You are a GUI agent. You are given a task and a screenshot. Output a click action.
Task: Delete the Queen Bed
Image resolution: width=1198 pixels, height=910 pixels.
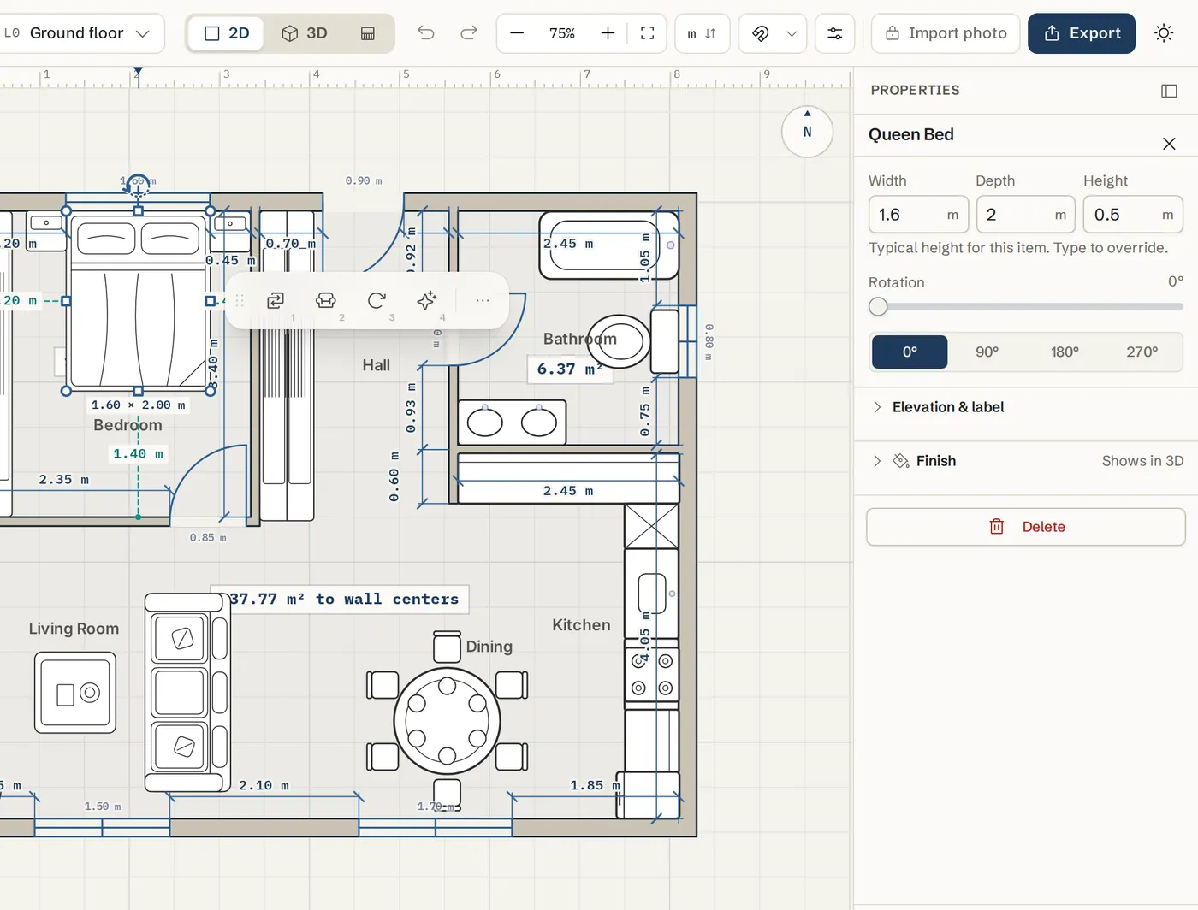pos(1026,527)
